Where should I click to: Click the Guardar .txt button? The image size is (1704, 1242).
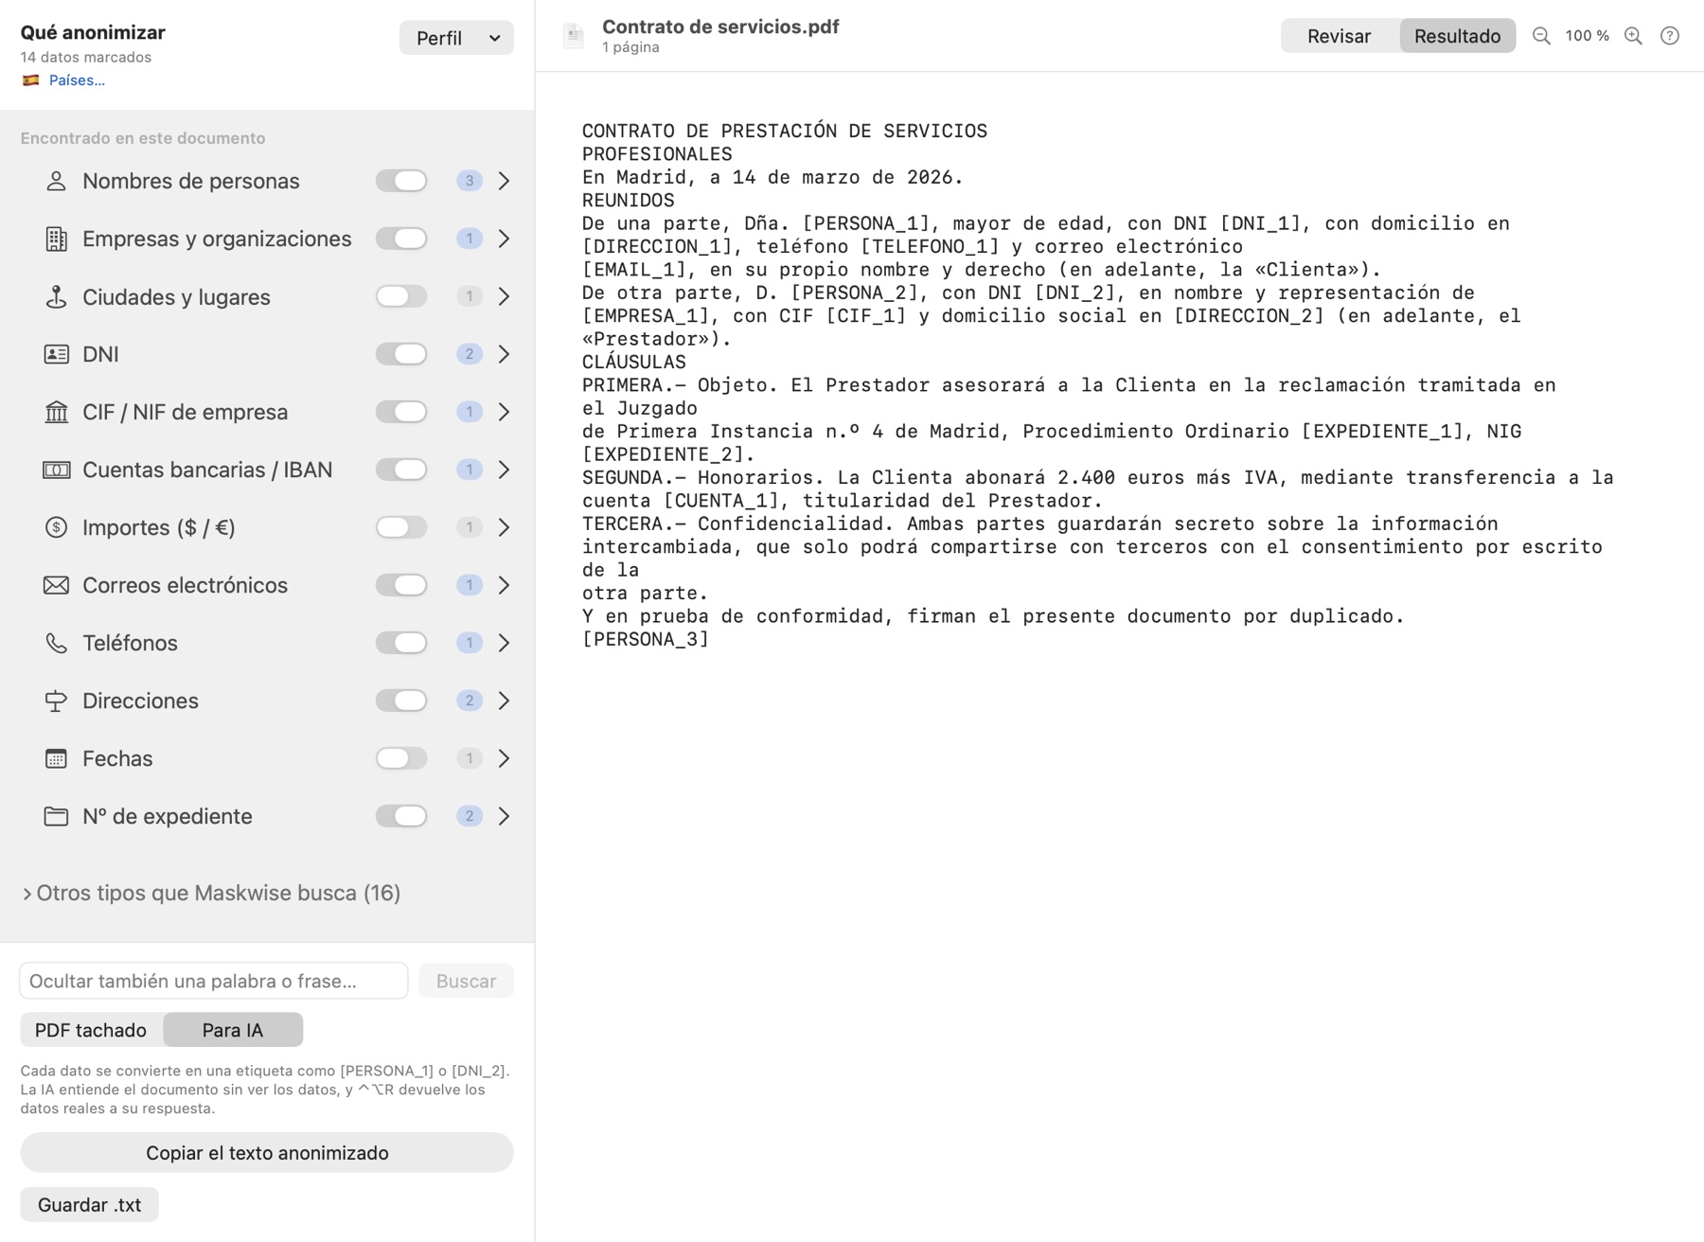(90, 1205)
